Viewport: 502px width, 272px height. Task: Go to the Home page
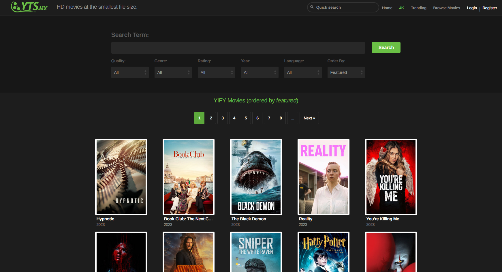(387, 8)
